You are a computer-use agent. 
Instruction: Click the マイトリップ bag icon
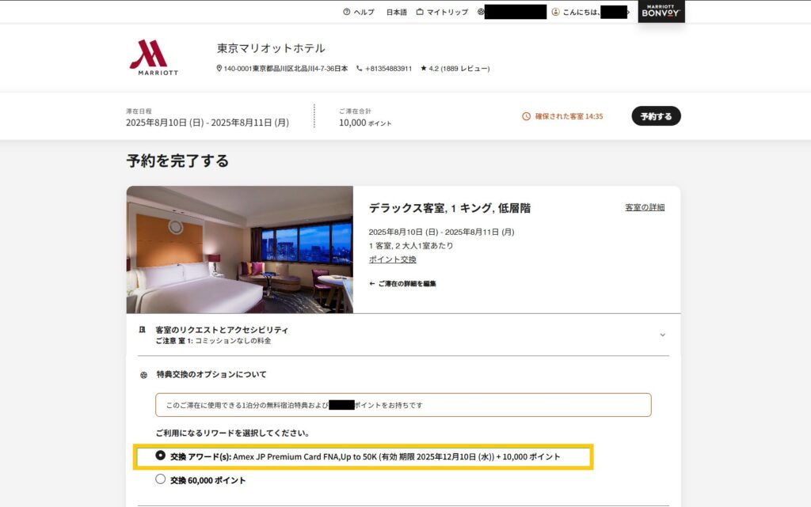421,12
